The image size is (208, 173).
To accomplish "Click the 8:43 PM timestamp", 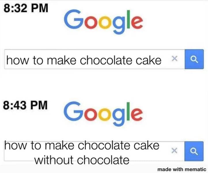I will click(25, 105).
